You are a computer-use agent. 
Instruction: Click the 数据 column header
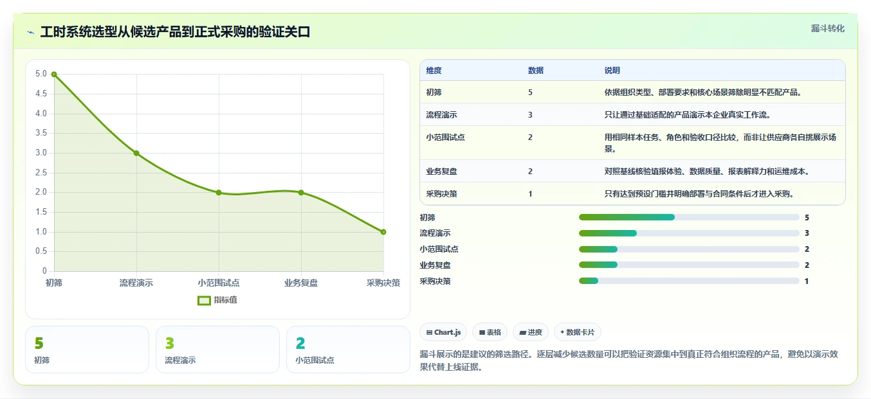[x=536, y=71]
